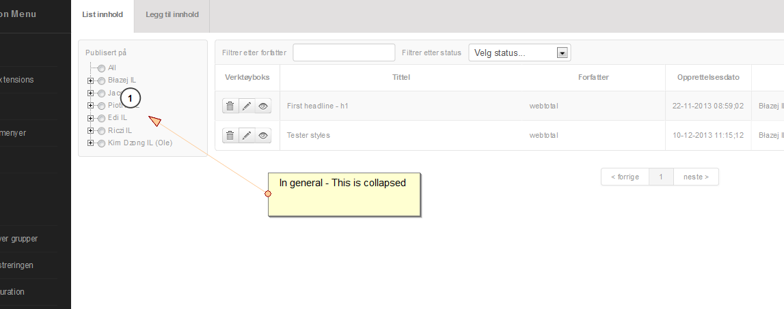Screen dimensions: 784x309
Task: Click the '< forrige' pagination button
Action: (x=625, y=177)
